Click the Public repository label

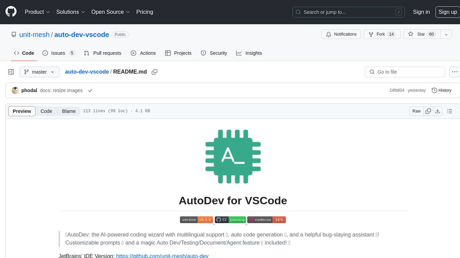coord(120,34)
